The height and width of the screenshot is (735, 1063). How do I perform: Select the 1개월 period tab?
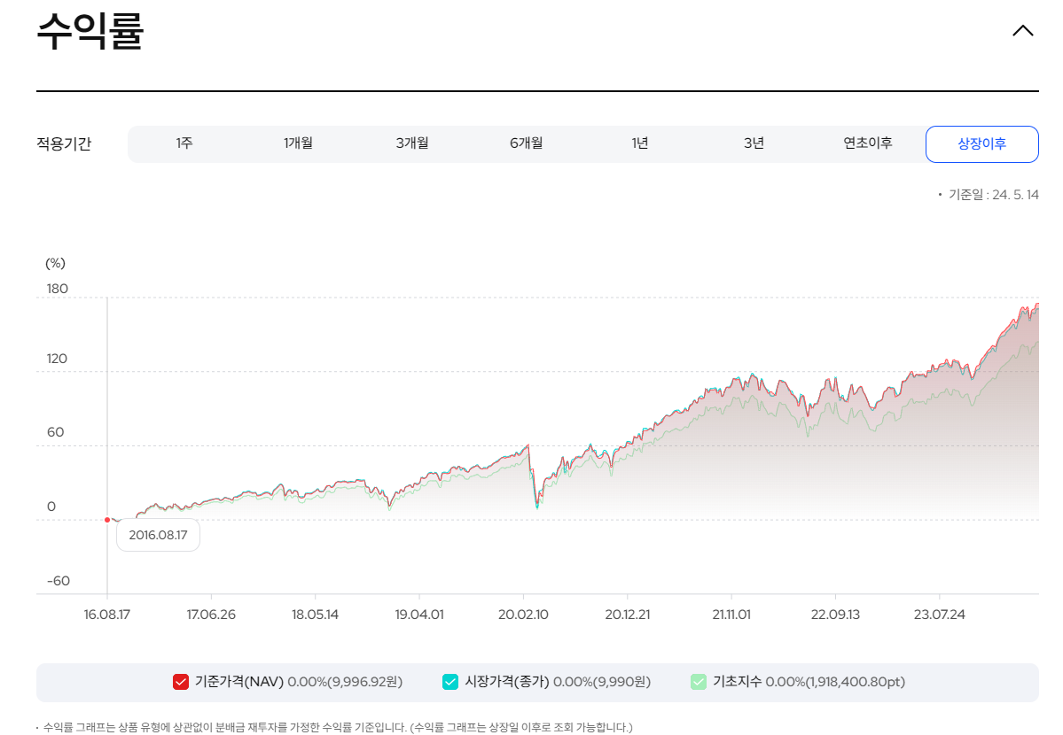tap(298, 143)
